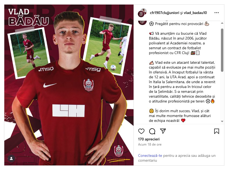The height and width of the screenshot is (170, 232).
Task: Show tagged people icon on photo
Action: coord(11,159)
